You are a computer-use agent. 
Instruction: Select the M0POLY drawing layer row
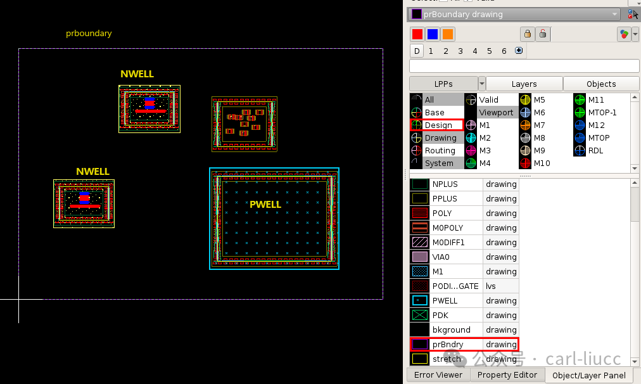pyautogui.click(x=464, y=227)
